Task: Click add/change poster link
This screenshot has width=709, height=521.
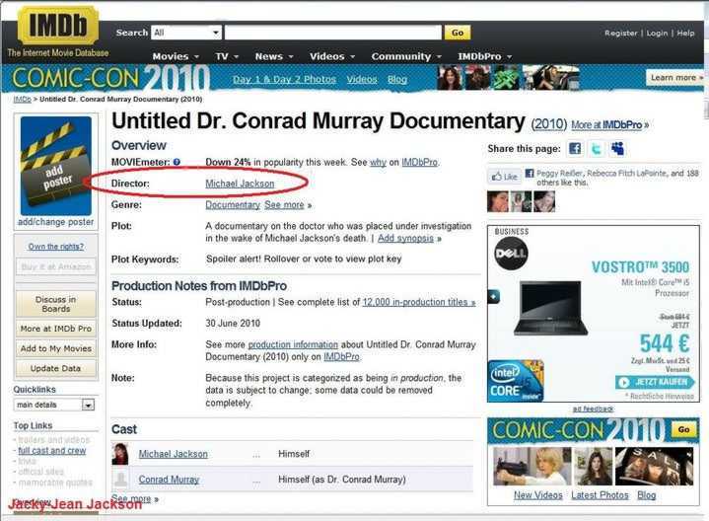Action: coord(56,222)
